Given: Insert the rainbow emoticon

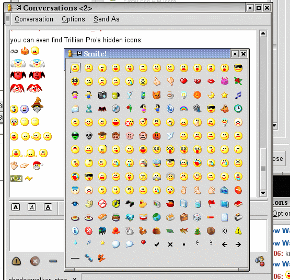Looking at the screenshot, I should [x=183, y=109].
